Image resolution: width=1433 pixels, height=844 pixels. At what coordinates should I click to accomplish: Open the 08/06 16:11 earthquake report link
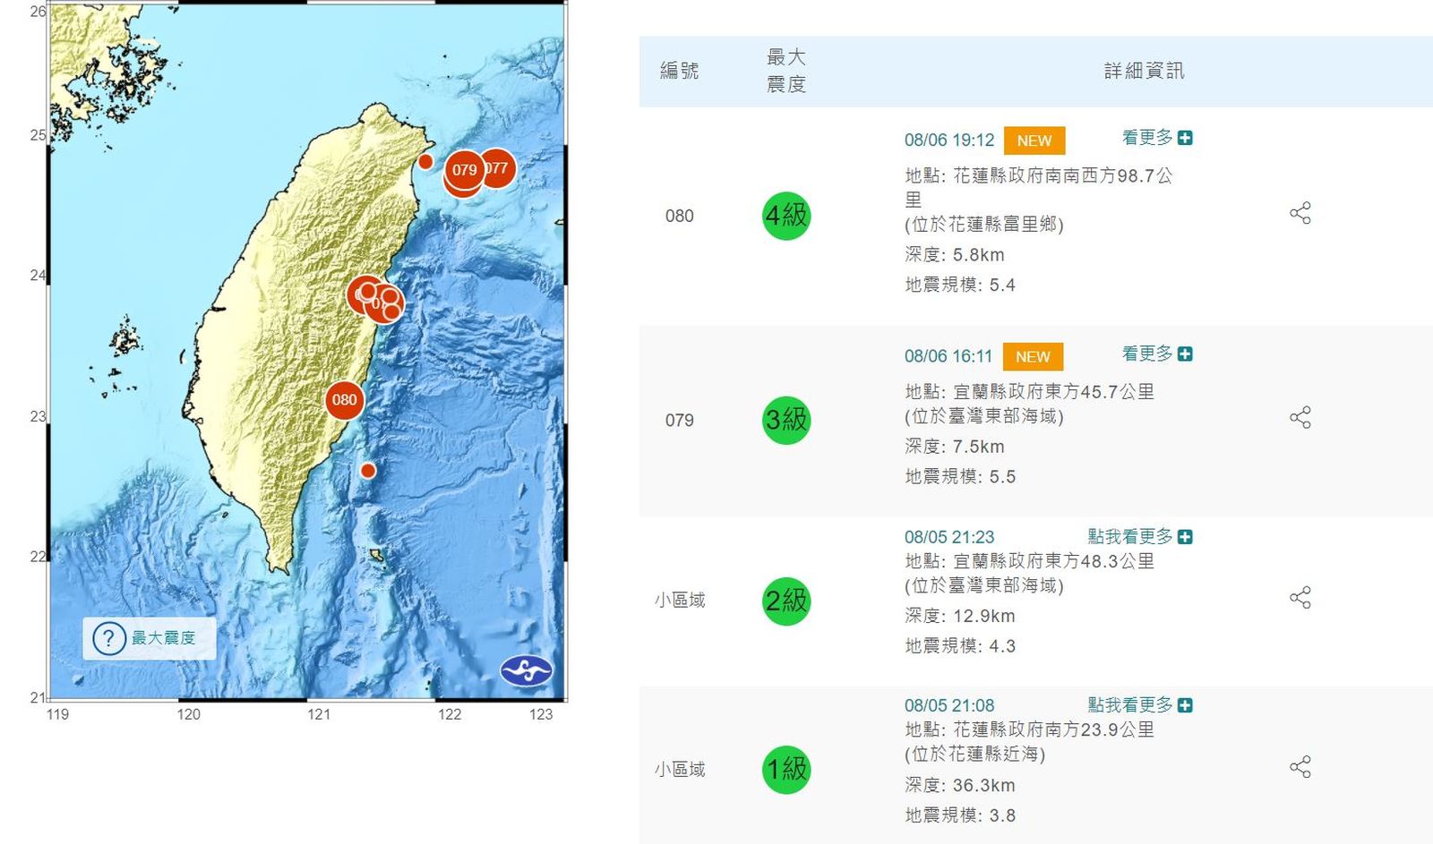(x=948, y=356)
